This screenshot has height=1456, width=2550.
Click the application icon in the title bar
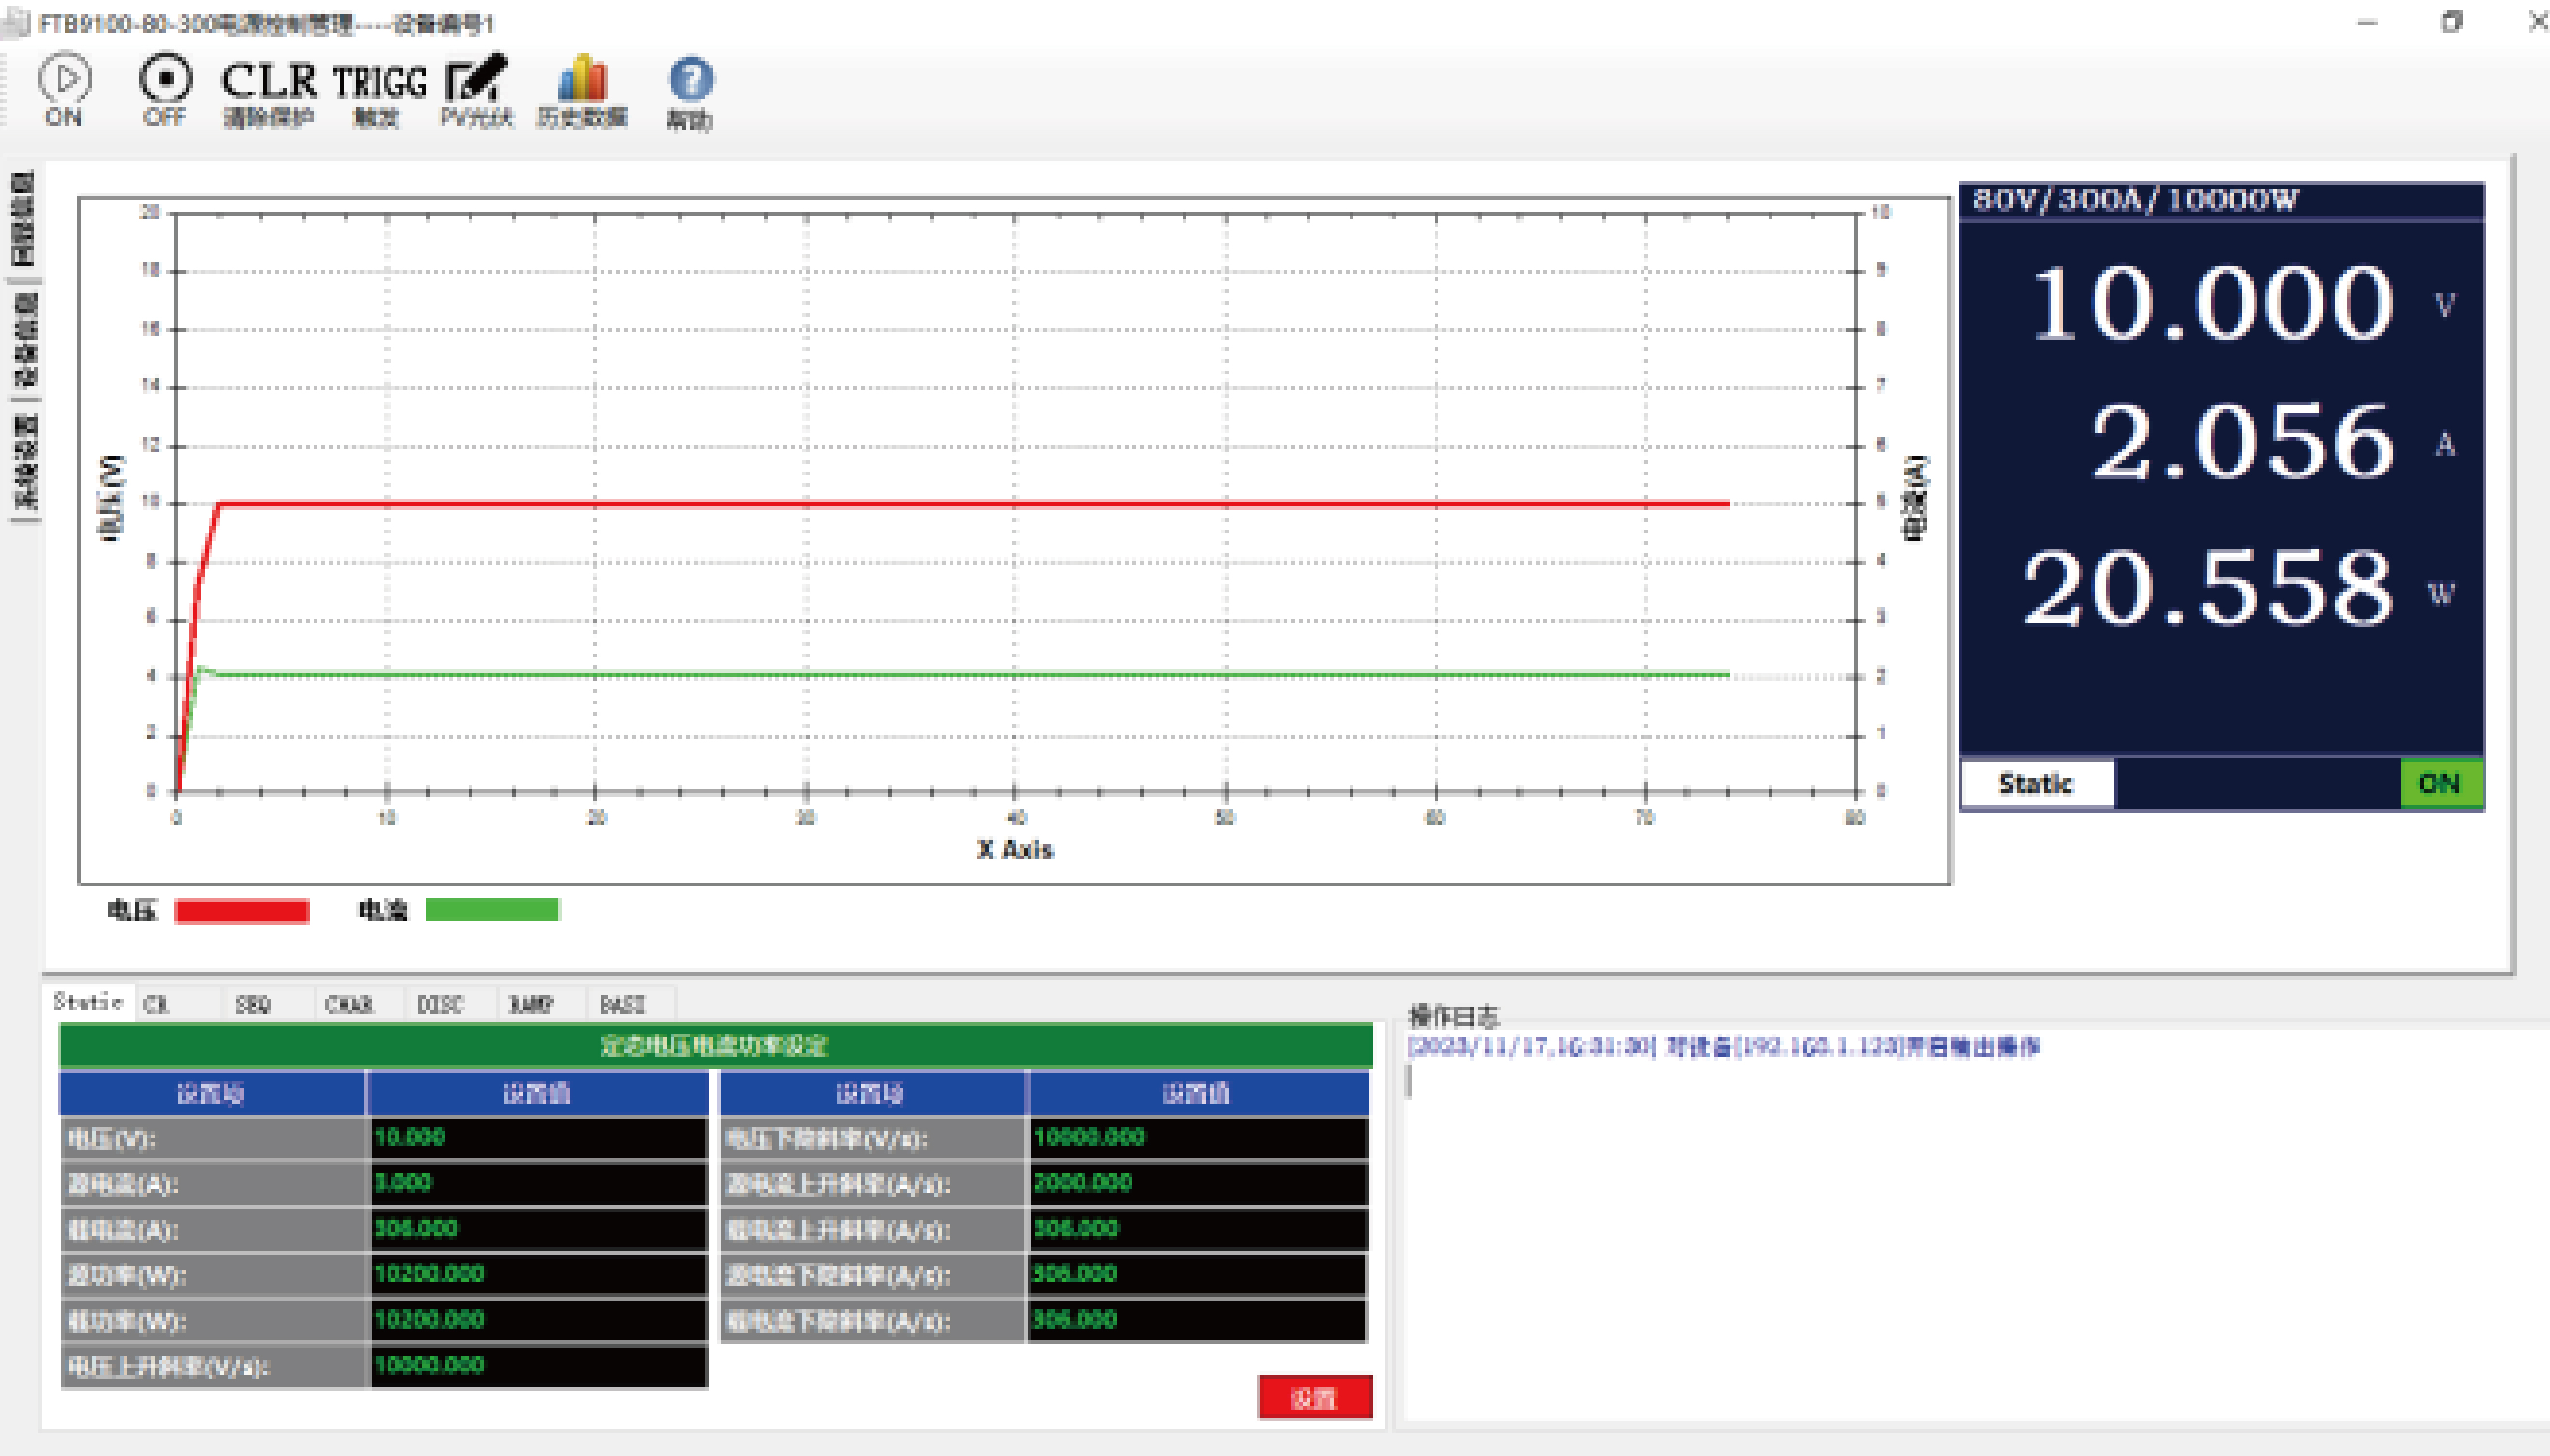point(16,22)
